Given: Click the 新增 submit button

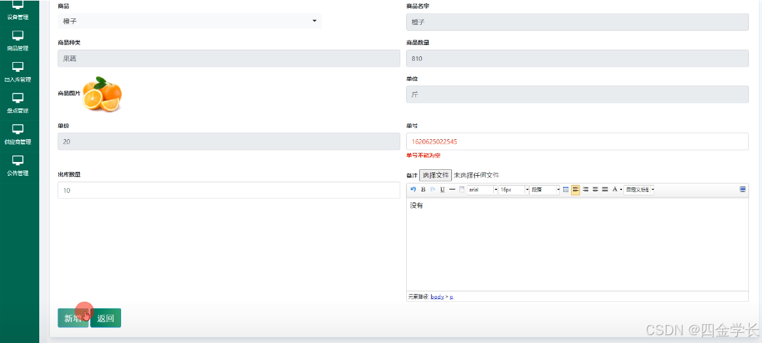Looking at the screenshot, I should [73, 318].
